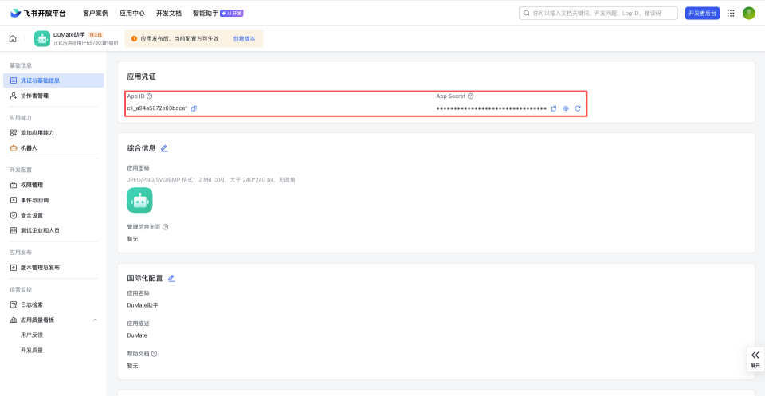Open 版本管理与发布 in sidebar
The image size is (765, 396).
coord(40,268)
